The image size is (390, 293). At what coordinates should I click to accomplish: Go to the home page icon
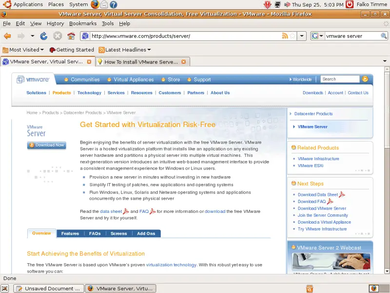(71, 36)
